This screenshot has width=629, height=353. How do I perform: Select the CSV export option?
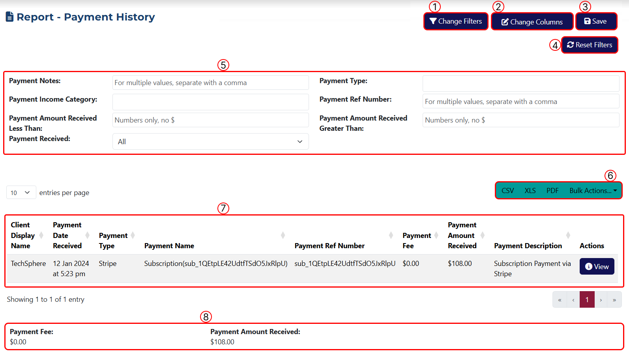click(508, 190)
